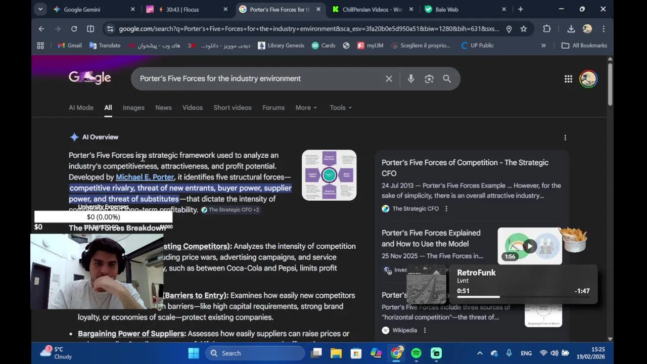Screen dimensions: 647x364
Task: Expand the Tools dropdown
Action: (341, 108)
